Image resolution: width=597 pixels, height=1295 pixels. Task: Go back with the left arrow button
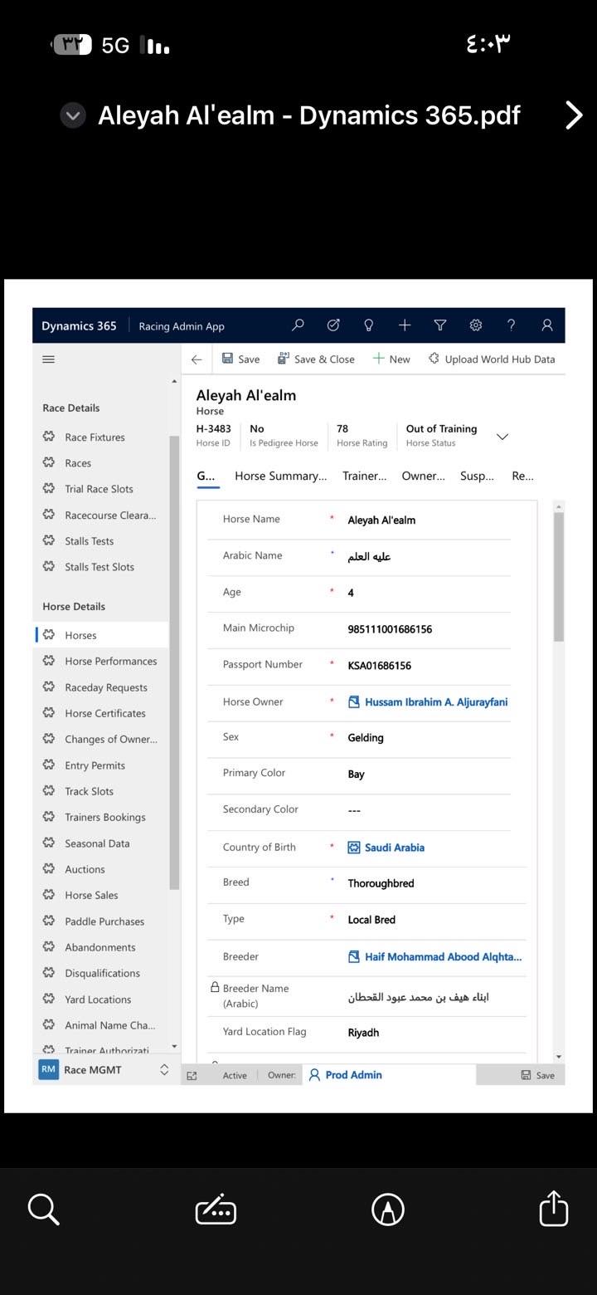tap(197, 359)
